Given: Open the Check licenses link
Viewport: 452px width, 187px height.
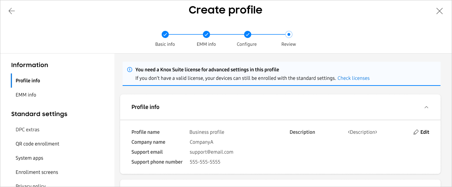Looking at the screenshot, I should coord(353,78).
